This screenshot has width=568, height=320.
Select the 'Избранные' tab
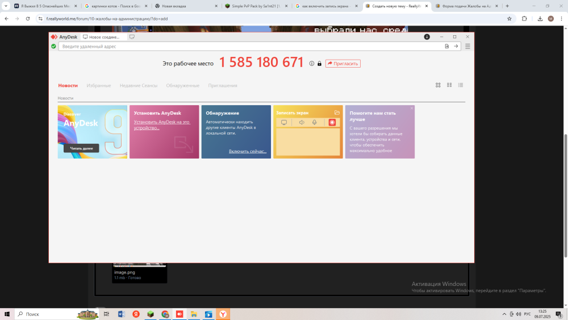pos(98,85)
